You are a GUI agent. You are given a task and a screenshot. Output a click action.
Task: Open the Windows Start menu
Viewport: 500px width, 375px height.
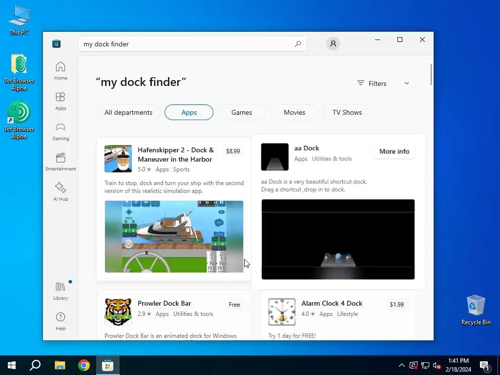click(12, 365)
